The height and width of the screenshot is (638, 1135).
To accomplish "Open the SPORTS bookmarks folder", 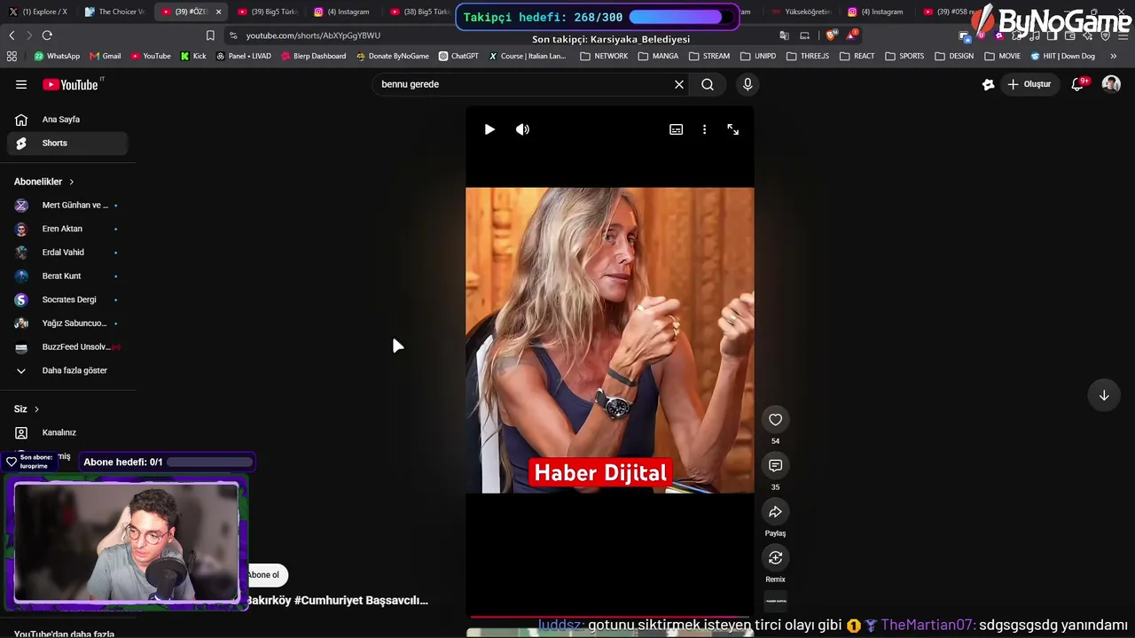I will click(904, 56).
